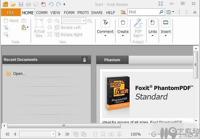Select the Phantom tab
This screenshot has height=139, width=200.
pyautogui.click(x=112, y=60)
